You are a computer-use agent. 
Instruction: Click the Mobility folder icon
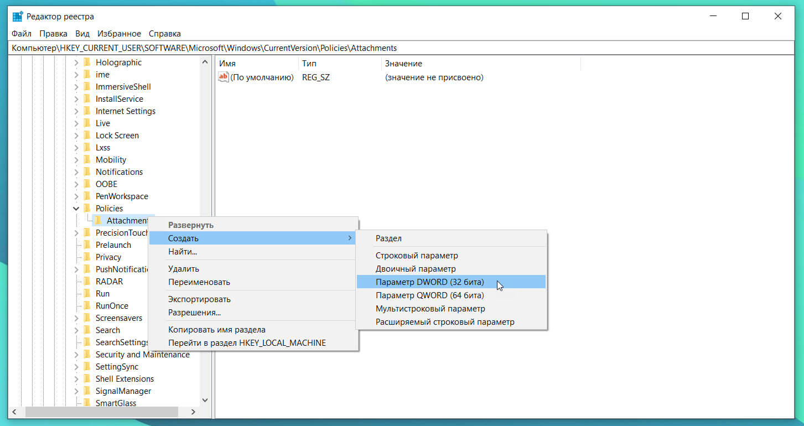click(x=87, y=159)
